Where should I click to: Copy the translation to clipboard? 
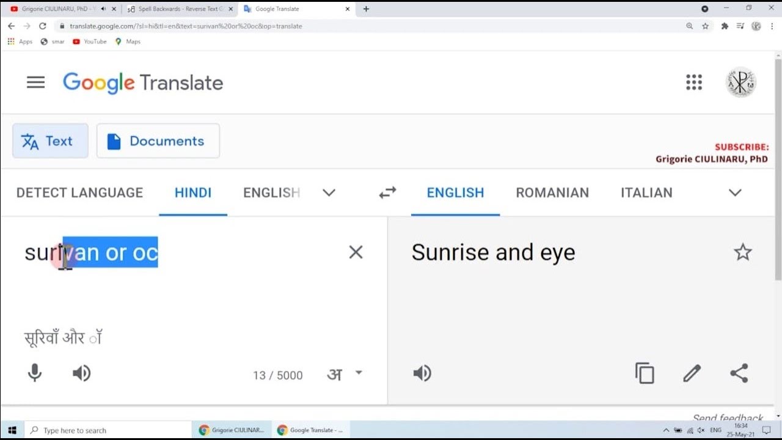pyautogui.click(x=645, y=373)
